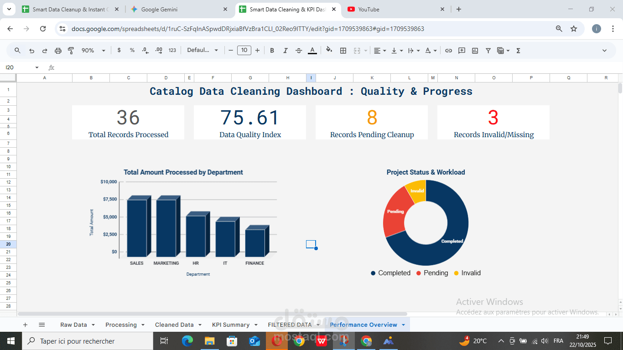Select the Project Status donut chart
The image size is (623, 350).
point(426,223)
